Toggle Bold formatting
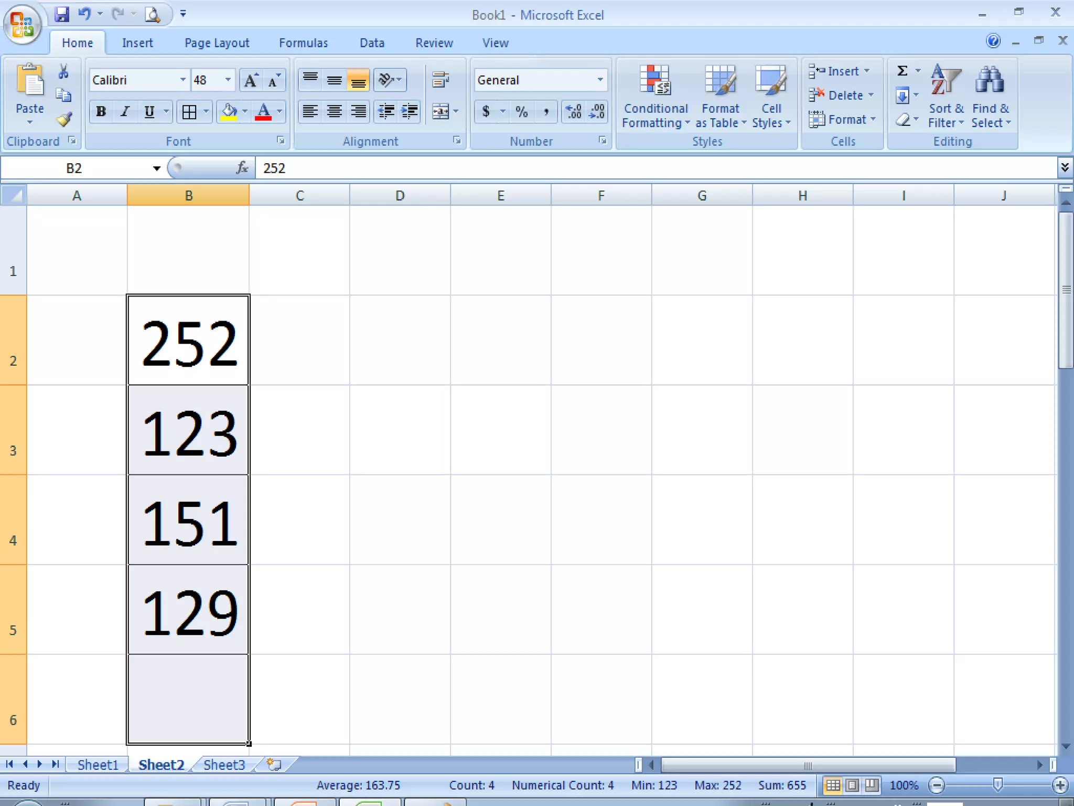 [101, 111]
